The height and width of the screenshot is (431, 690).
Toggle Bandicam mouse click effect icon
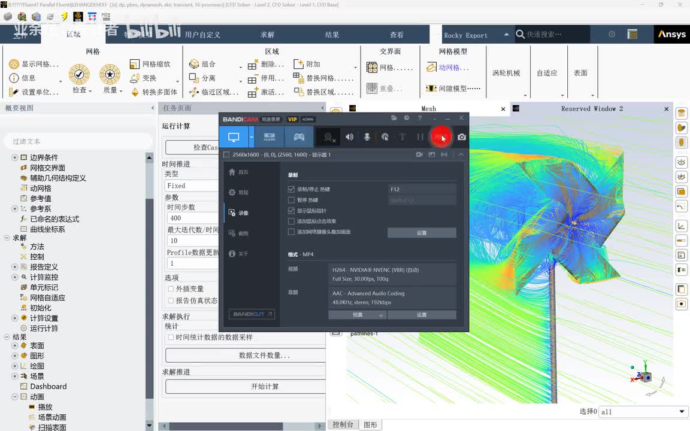(385, 137)
